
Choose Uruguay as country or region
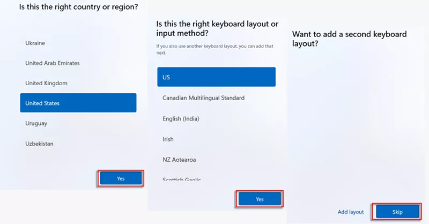pyautogui.click(x=36, y=123)
